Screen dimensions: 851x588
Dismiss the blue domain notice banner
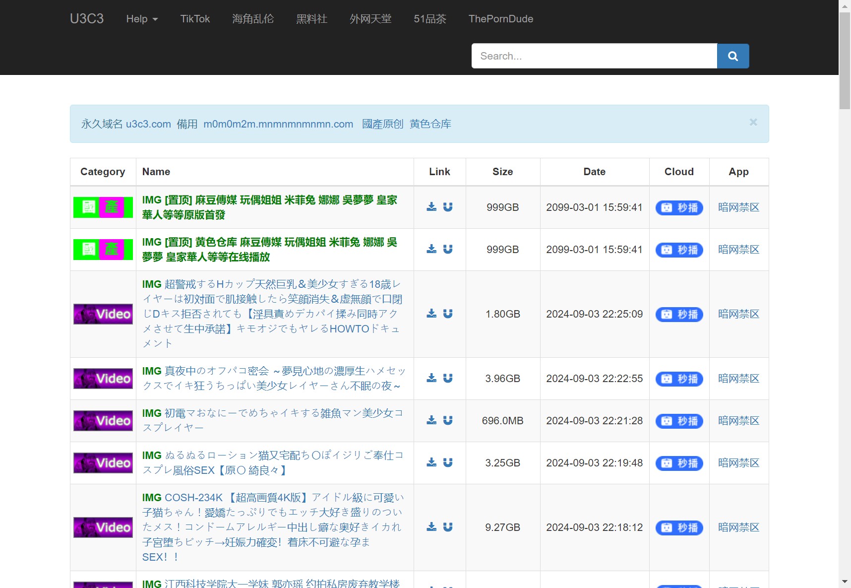(x=753, y=122)
